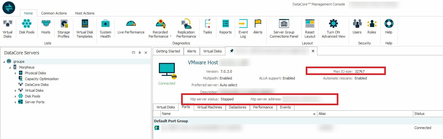Open the Virtual Disks list icon
This screenshot has width=443, height=139.
point(8,28)
